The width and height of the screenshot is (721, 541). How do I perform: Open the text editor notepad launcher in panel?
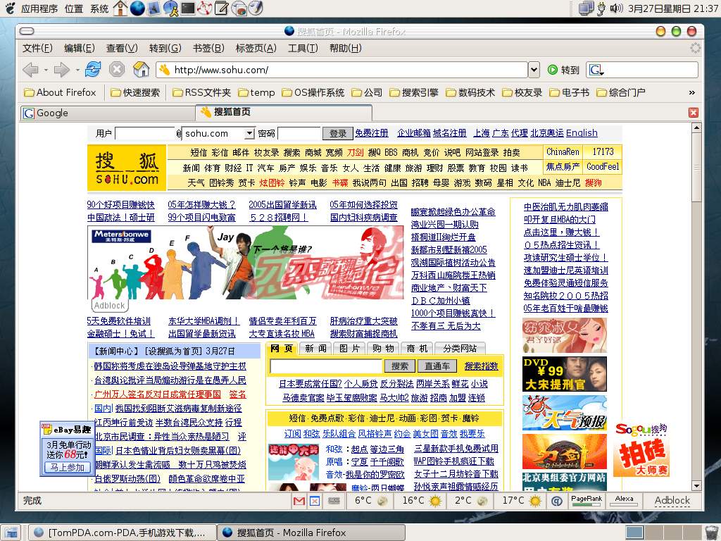coord(222,8)
